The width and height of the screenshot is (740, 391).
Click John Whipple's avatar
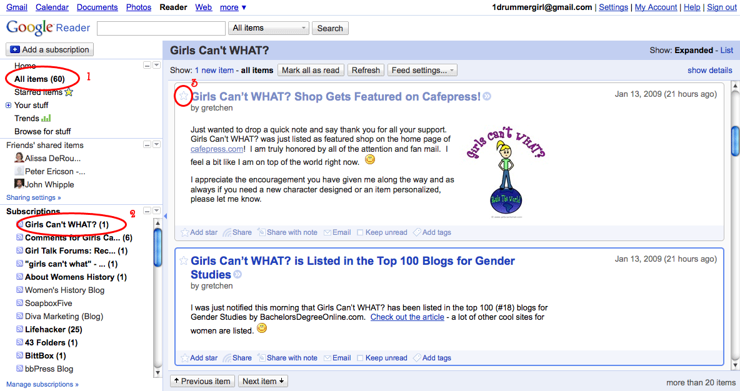(x=19, y=184)
